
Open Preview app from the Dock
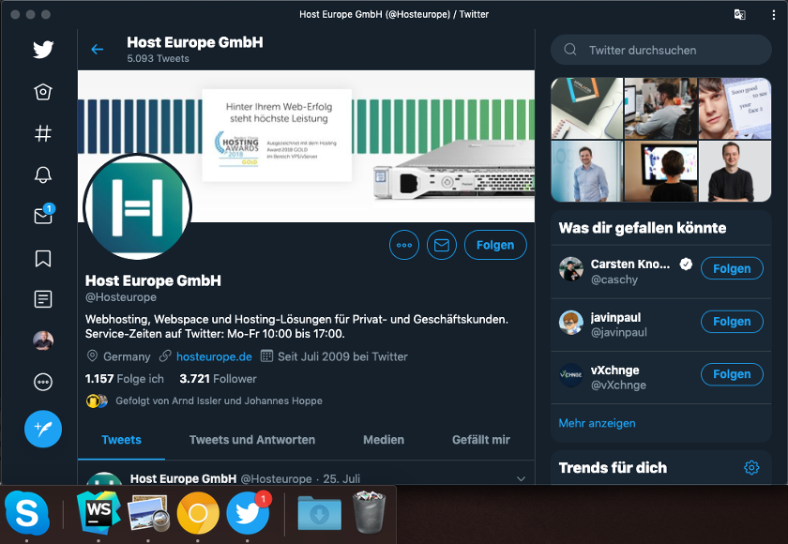[148, 513]
